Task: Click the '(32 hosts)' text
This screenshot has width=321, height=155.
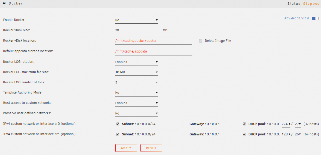Action: tap(311, 124)
